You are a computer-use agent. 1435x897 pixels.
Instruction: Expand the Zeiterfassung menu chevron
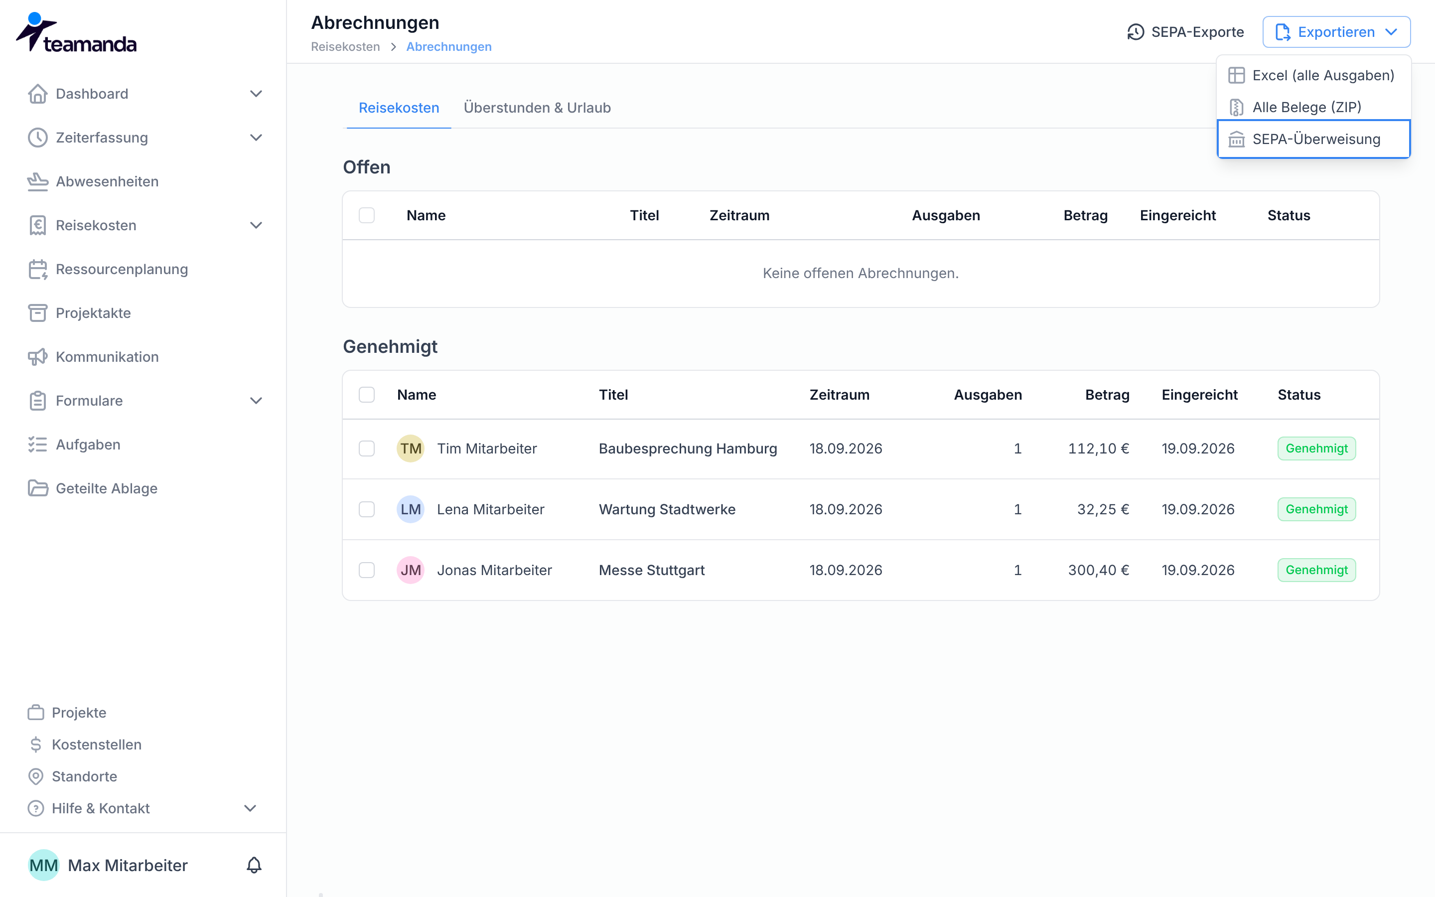coord(256,138)
